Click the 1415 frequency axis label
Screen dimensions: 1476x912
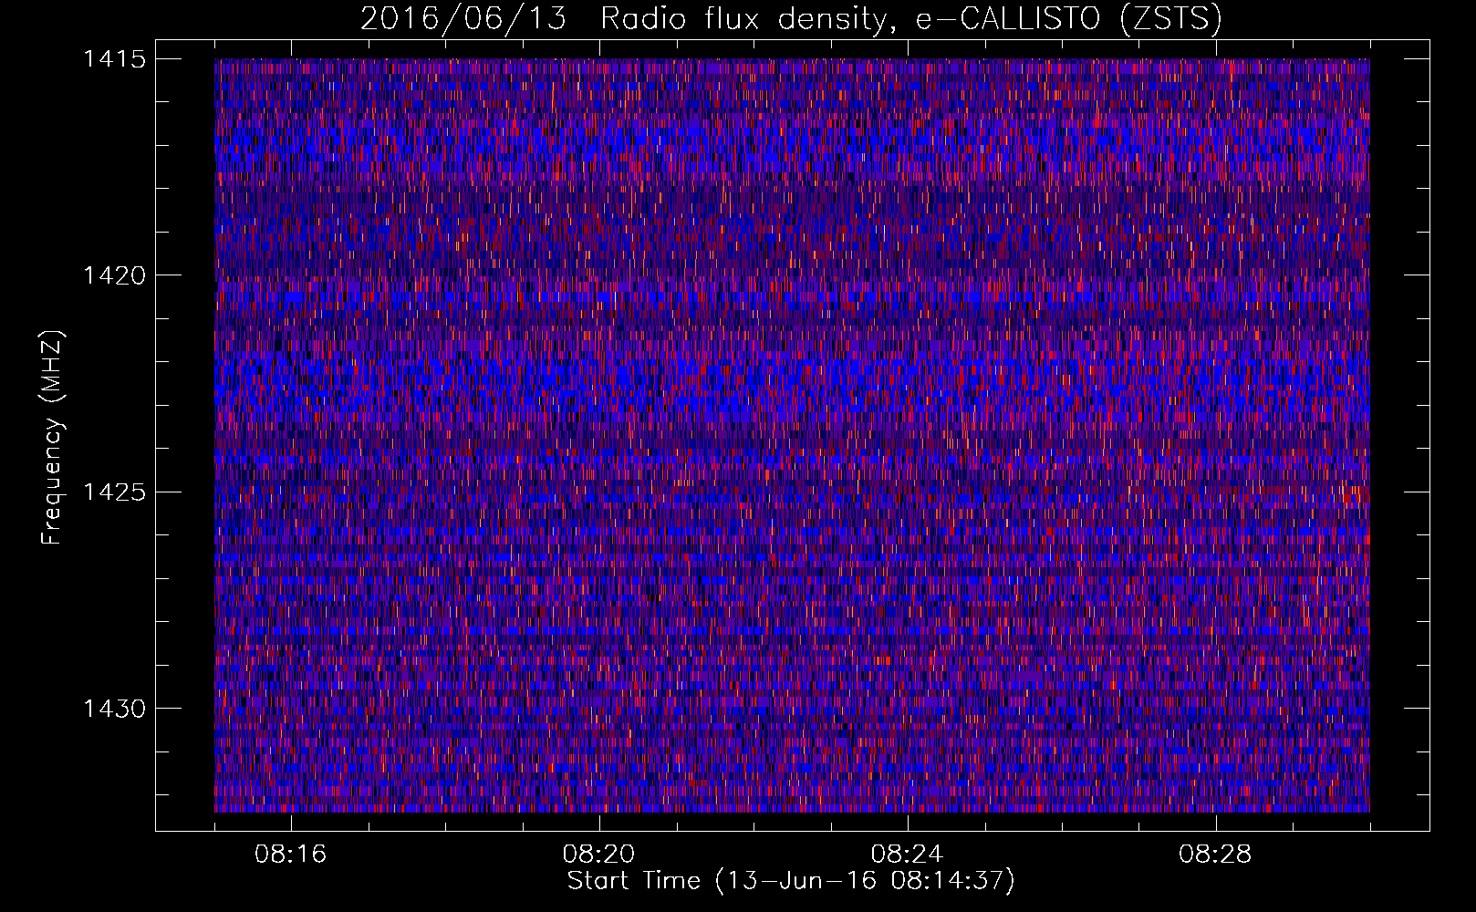[x=114, y=59]
